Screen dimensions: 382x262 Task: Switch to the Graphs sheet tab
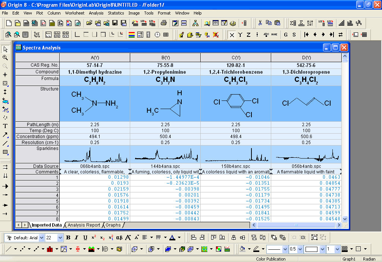pyautogui.click(x=113, y=225)
